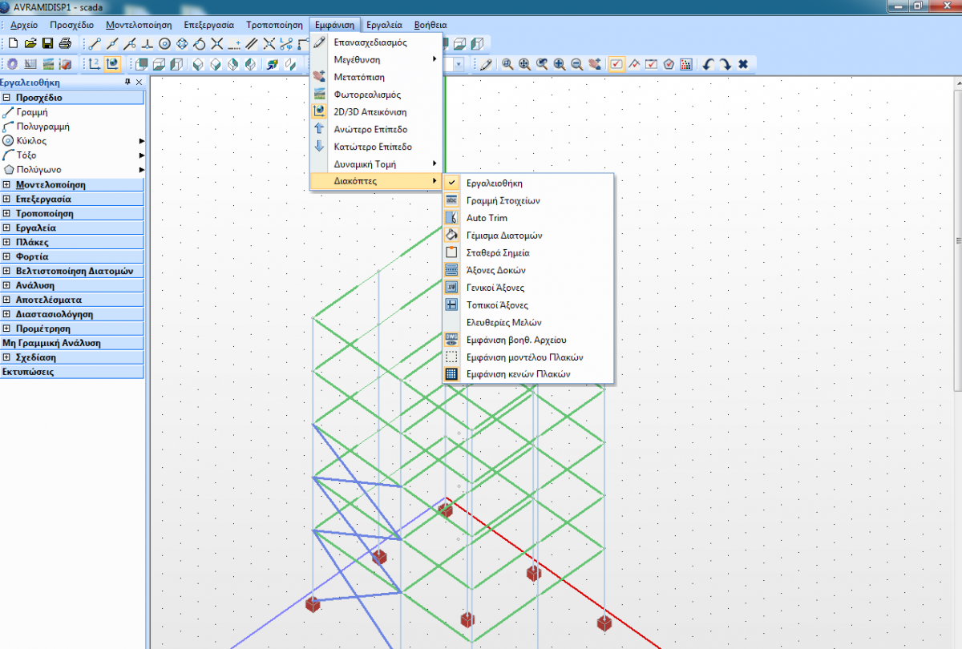The height and width of the screenshot is (649, 962).
Task: Click the 2D/3D view toolbar icon
Action: [113, 64]
